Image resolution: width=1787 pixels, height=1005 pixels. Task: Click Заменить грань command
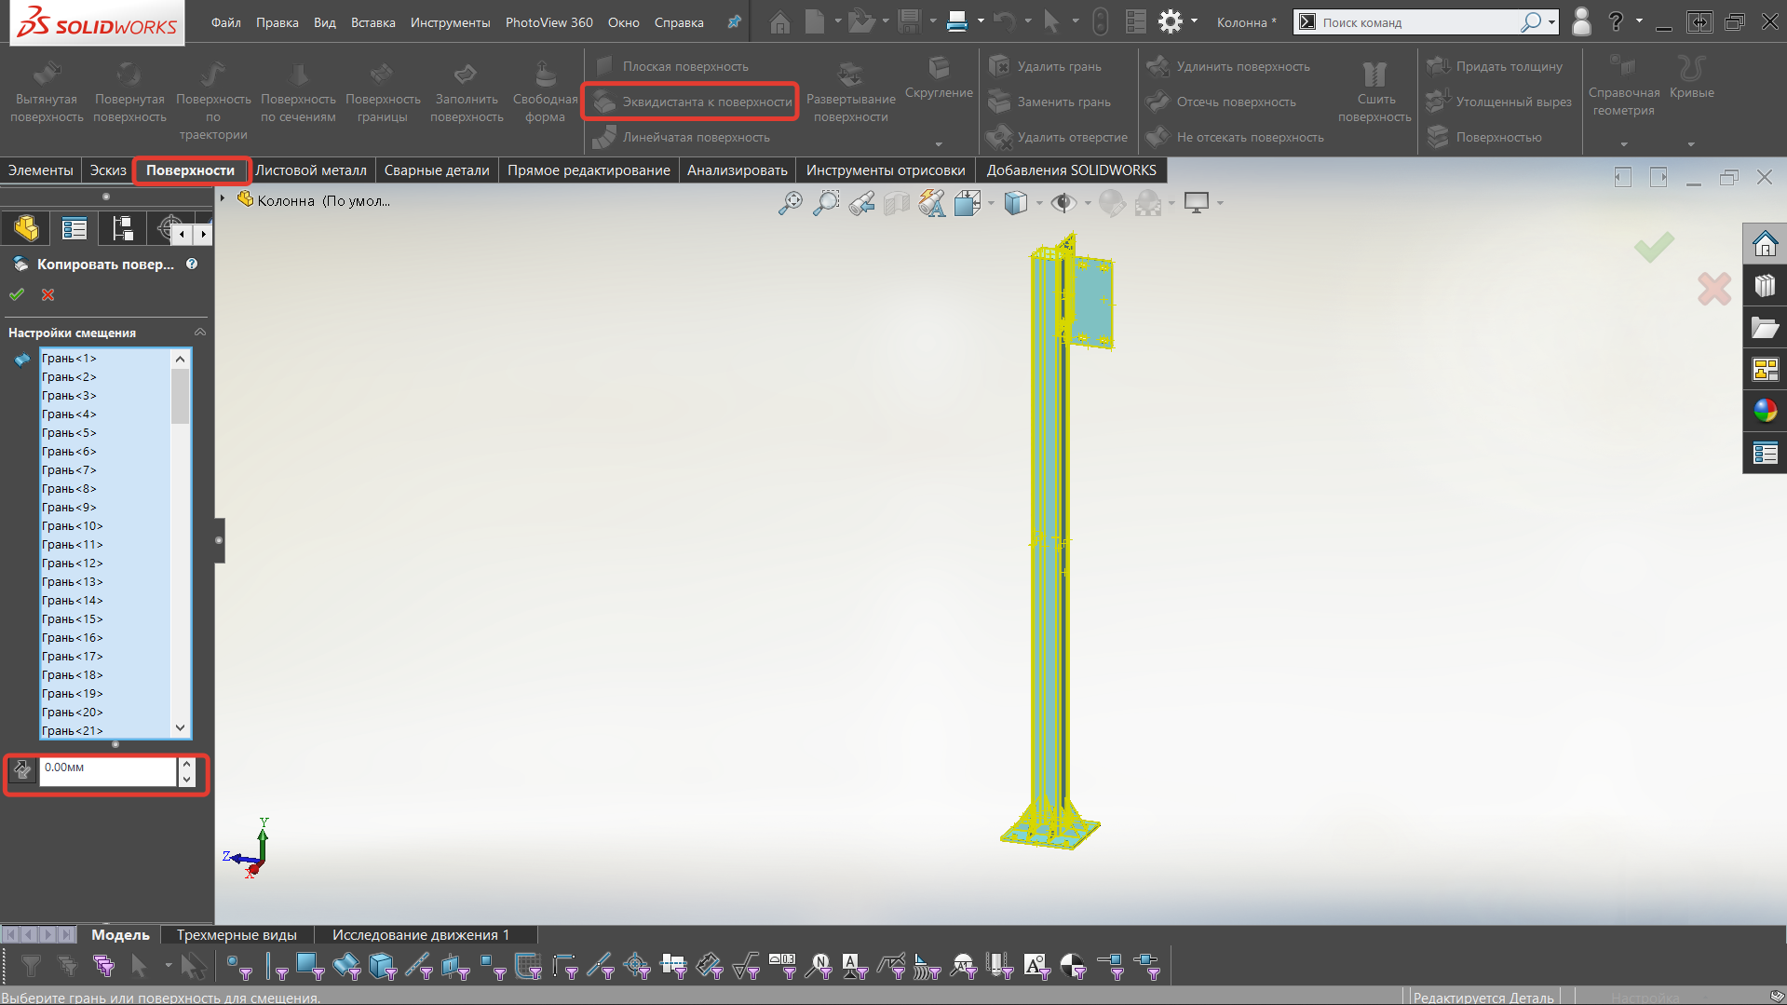click(1050, 102)
